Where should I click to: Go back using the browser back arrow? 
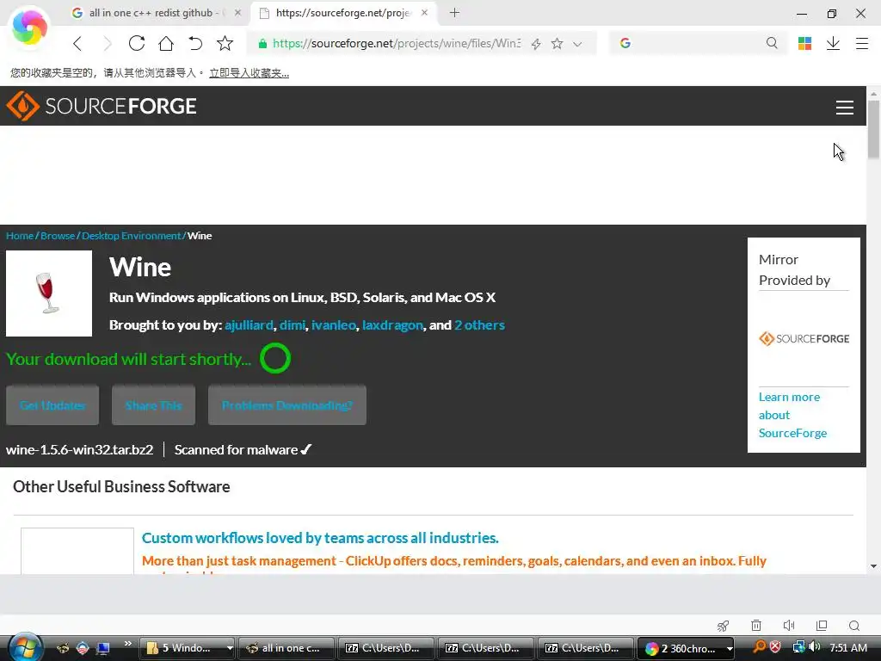click(x=77, y=43)
